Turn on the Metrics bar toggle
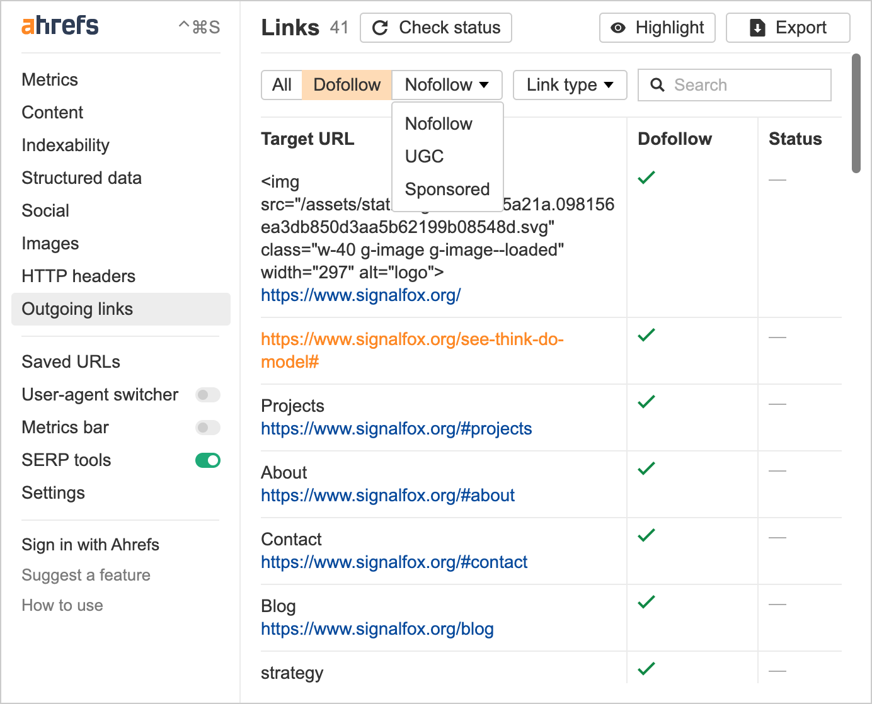The height and width of the screenshot is (704, 872). coord(208,428)
